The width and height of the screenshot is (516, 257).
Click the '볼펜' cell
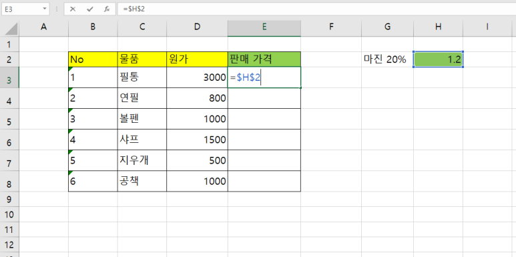[x=142, y=119]
